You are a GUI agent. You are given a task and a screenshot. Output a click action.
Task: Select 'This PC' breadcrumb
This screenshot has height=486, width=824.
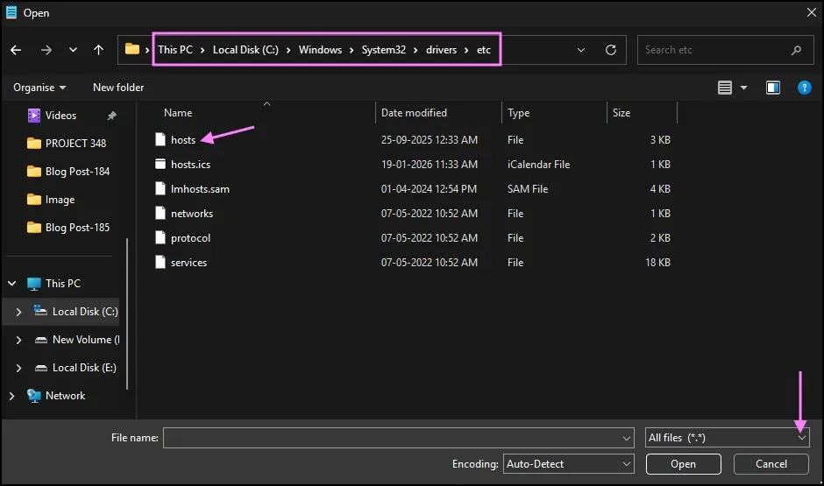click(175, 50)
